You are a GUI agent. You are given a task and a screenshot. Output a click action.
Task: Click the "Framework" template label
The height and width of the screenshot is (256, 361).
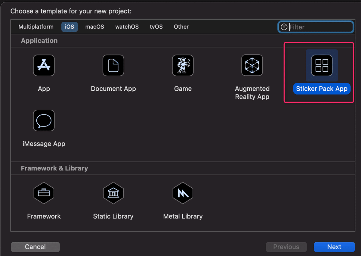click(x=44, y=216)
